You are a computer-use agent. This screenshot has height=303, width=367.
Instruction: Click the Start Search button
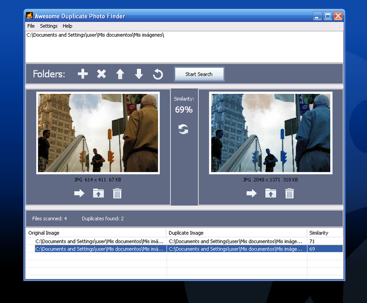(x=199, y=74)
